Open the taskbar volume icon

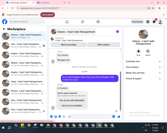(x=146, y=130)
